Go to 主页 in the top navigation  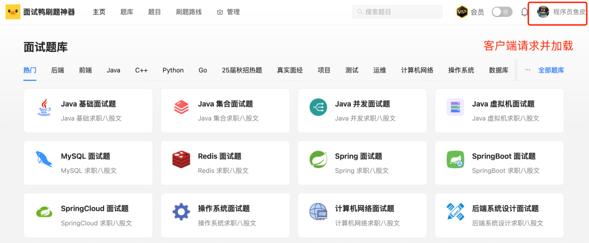click(x=99, y=12)
